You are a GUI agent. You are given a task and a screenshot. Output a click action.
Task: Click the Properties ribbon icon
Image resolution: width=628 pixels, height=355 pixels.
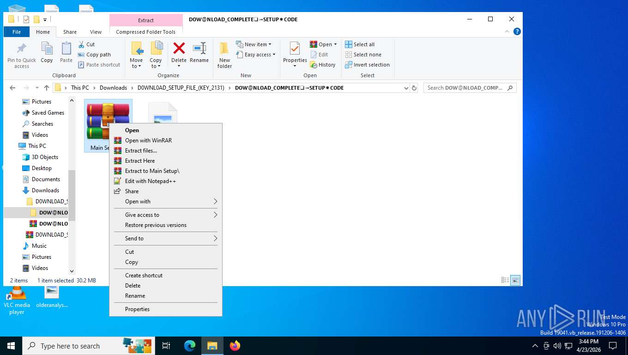295,49
